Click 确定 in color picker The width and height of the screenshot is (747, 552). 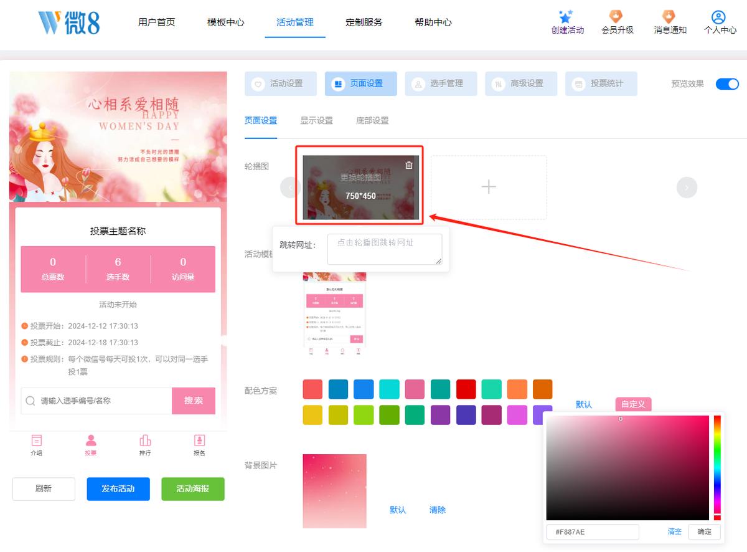tap(705, 532)
